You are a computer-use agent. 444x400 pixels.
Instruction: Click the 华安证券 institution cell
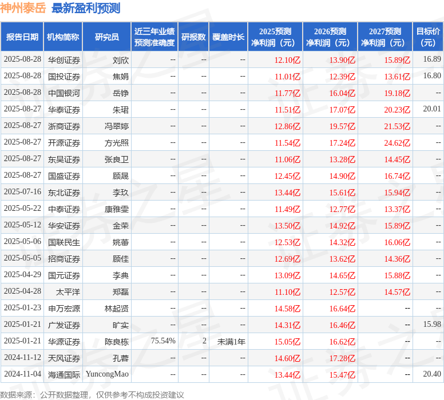[64, 226]
